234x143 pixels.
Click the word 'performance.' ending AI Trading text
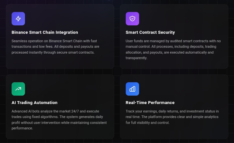(22, 128)
